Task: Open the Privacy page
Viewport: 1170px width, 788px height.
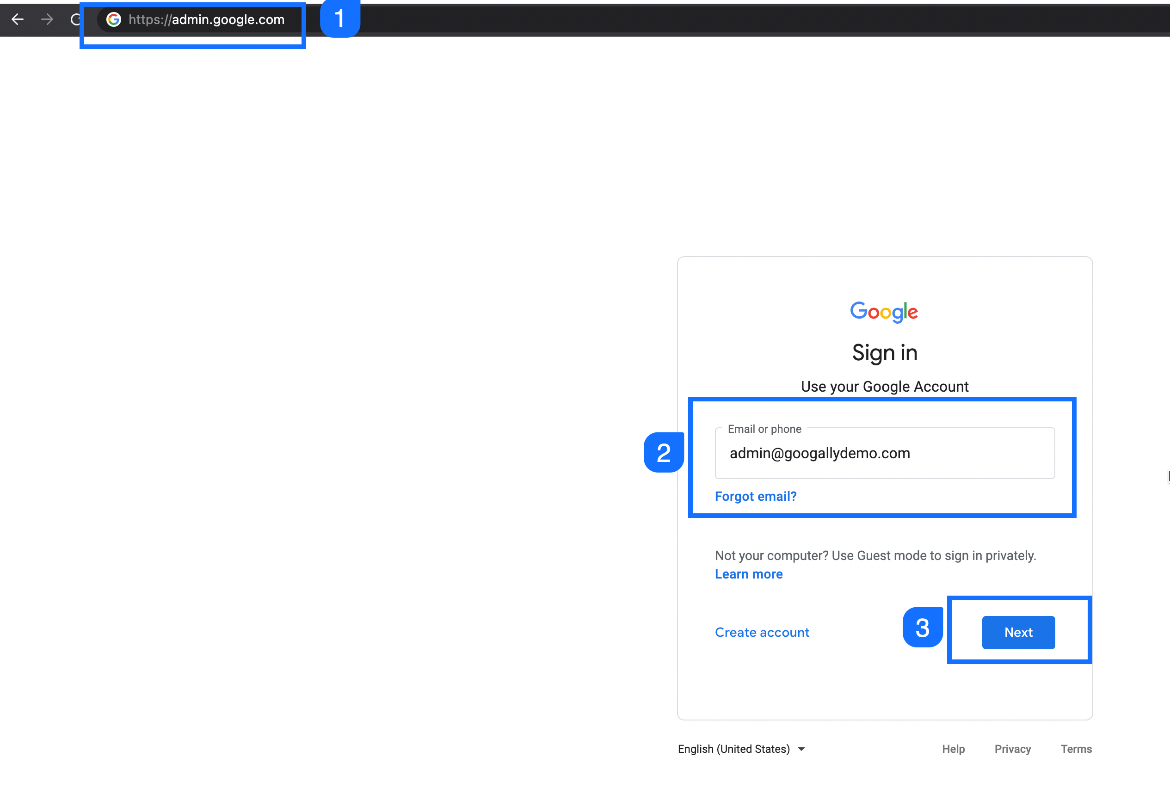Action: pyautogui.click(x=1012, y=748)
